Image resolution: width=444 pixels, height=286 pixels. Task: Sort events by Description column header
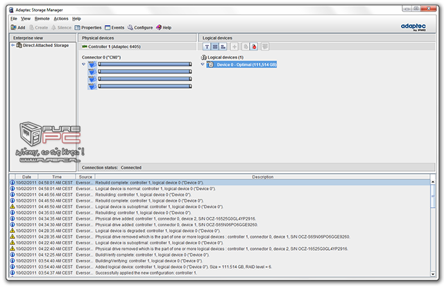[x=262, y=177]
